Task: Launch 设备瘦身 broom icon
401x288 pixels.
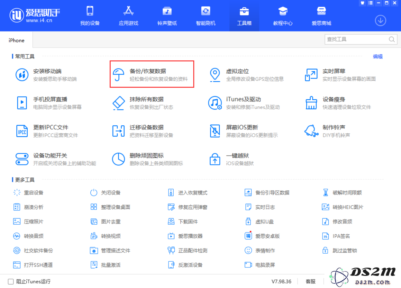Action: [311, 103]
